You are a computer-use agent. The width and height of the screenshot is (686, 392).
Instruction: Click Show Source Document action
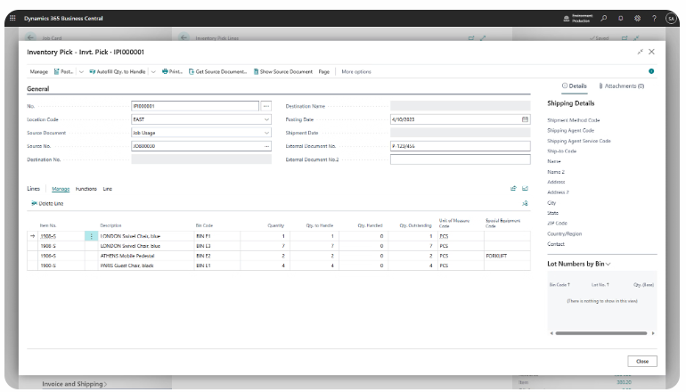[283, 72]
